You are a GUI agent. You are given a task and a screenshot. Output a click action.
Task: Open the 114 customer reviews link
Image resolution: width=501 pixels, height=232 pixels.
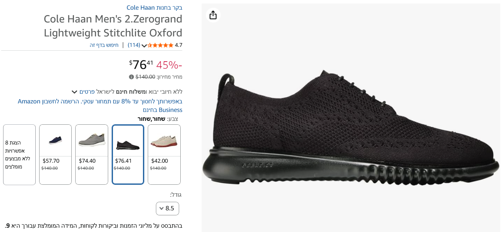134,45
